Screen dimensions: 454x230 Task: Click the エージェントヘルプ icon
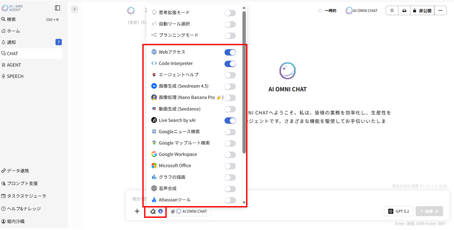(x=154, y=75)
